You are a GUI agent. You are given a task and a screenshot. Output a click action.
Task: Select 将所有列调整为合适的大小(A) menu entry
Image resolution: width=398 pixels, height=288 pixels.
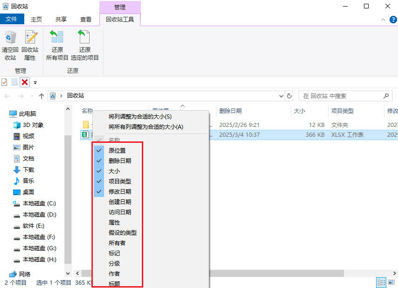tap(146, 126)
